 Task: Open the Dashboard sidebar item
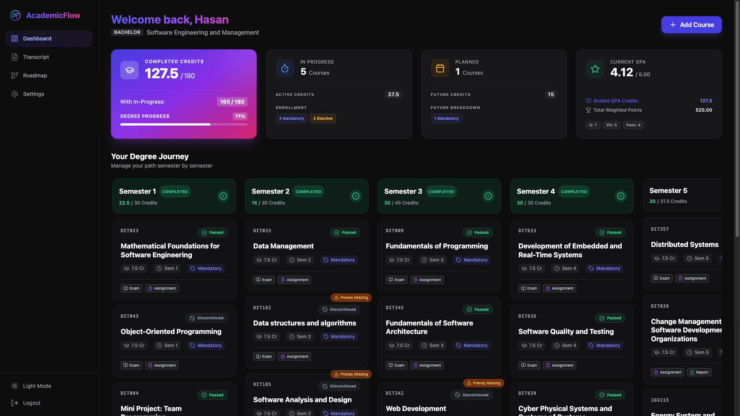[49, 39]
